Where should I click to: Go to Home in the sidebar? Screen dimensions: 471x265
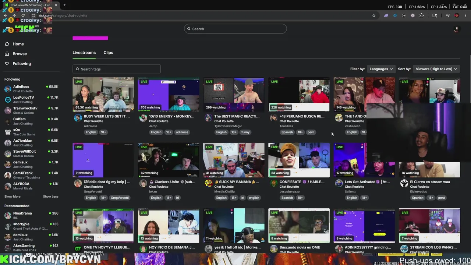click(x=18, y=44)
